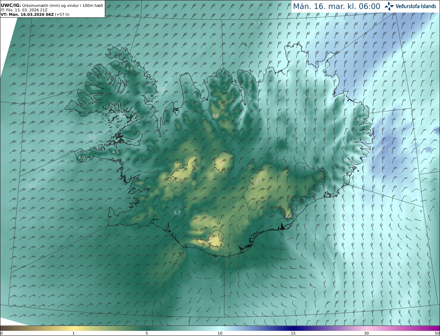The height and width of the screenshot is (336, 440).
Task: Click the 5.8 value in the Eastfjords
Action: click(356, 119)
